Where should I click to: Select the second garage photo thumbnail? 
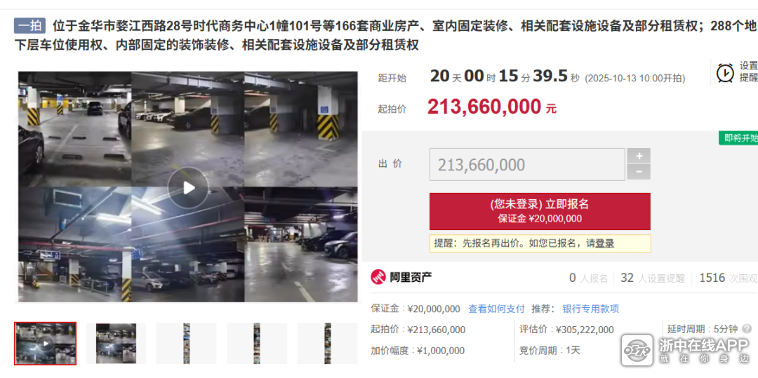(116, 343)
